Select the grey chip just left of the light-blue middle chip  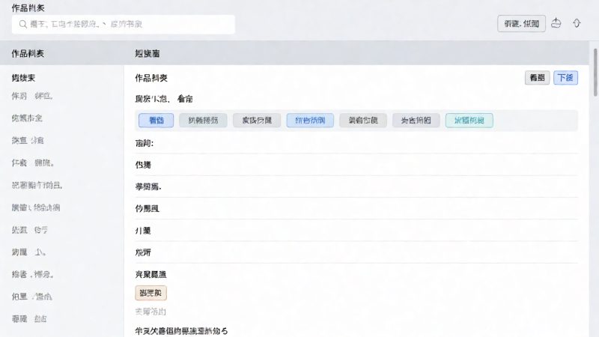pos(257,121)
